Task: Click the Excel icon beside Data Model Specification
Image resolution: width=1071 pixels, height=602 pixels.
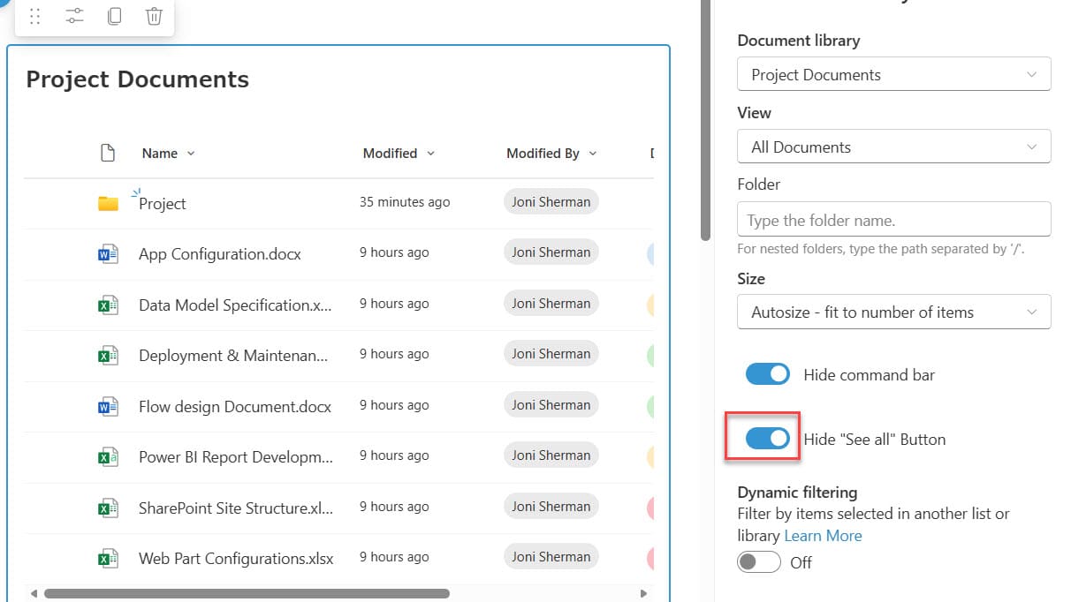Action: coord(108,305)
